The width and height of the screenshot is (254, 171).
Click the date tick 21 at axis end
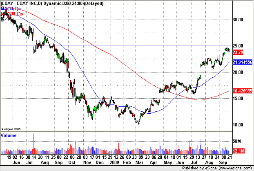(x=229, y=157)
